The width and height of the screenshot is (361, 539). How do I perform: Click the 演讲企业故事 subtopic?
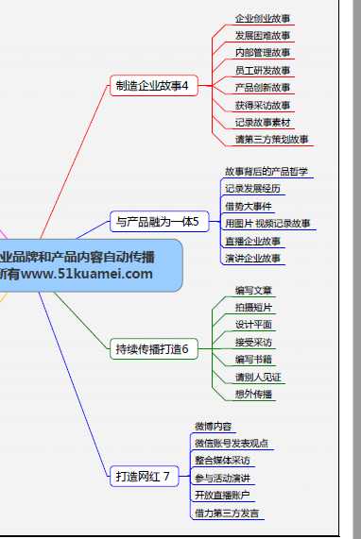(252, 258)
